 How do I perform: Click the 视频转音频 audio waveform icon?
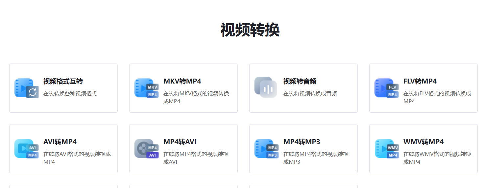(266, 87)
